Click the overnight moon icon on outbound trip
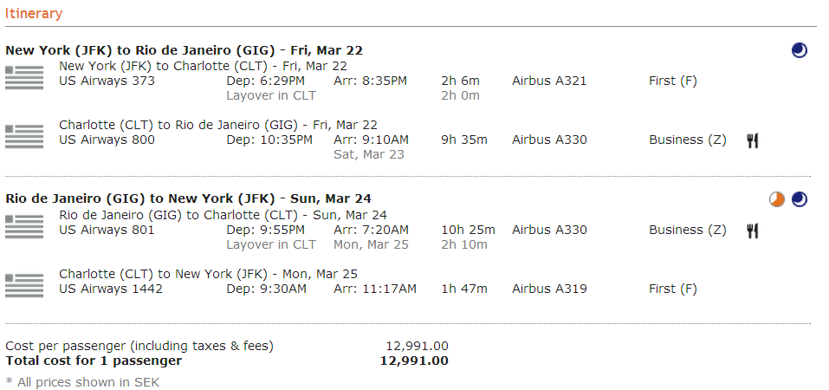This screenshot has width=829, height=390. pos(799,50)
